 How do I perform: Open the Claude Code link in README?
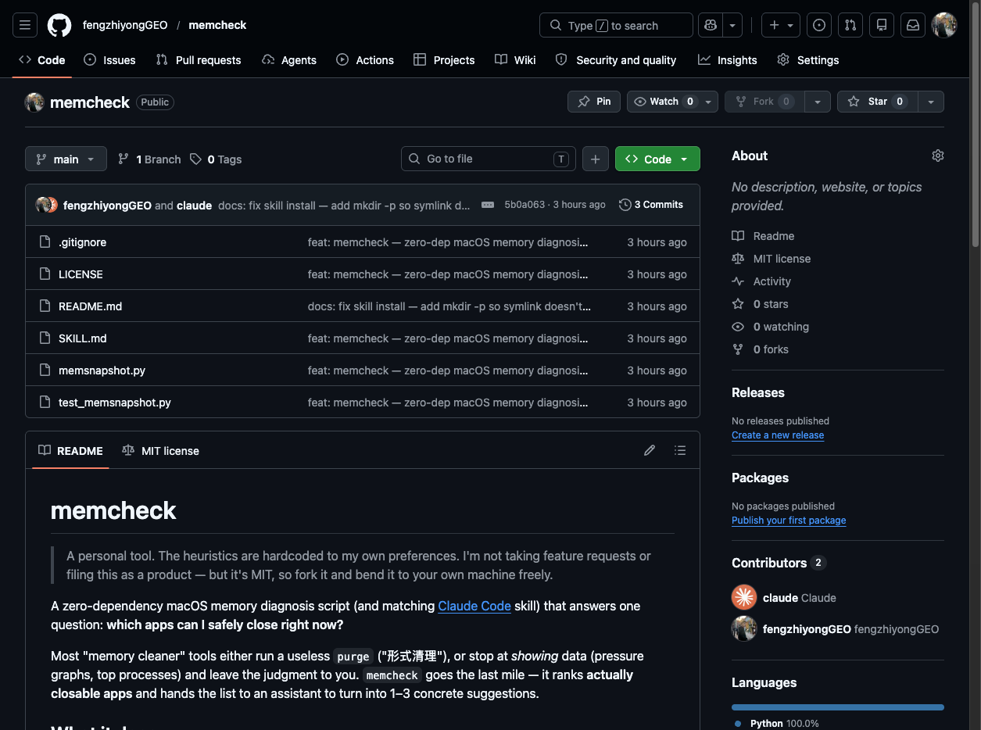(474, 606)
